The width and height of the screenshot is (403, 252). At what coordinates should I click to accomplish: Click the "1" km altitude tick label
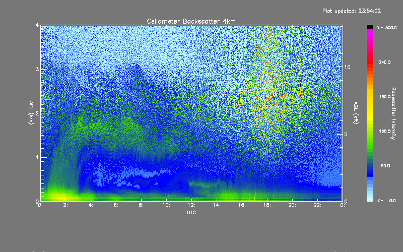pyautogui.click(x=37, y=157)
